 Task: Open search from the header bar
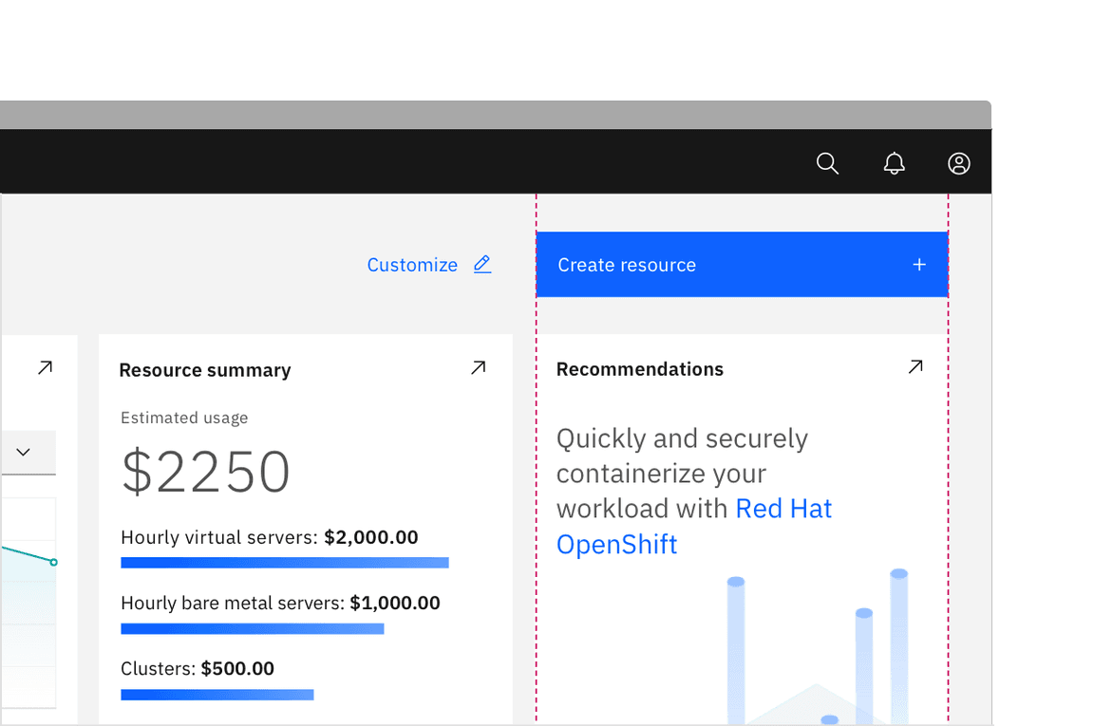(827, 163)
